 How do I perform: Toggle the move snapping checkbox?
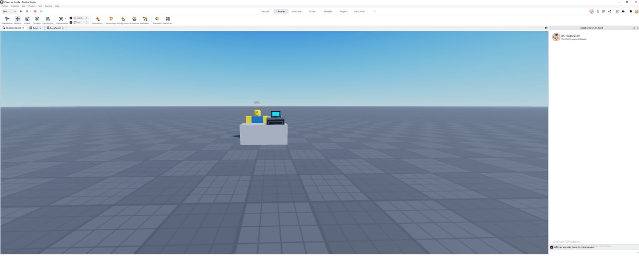click(71, 18)
